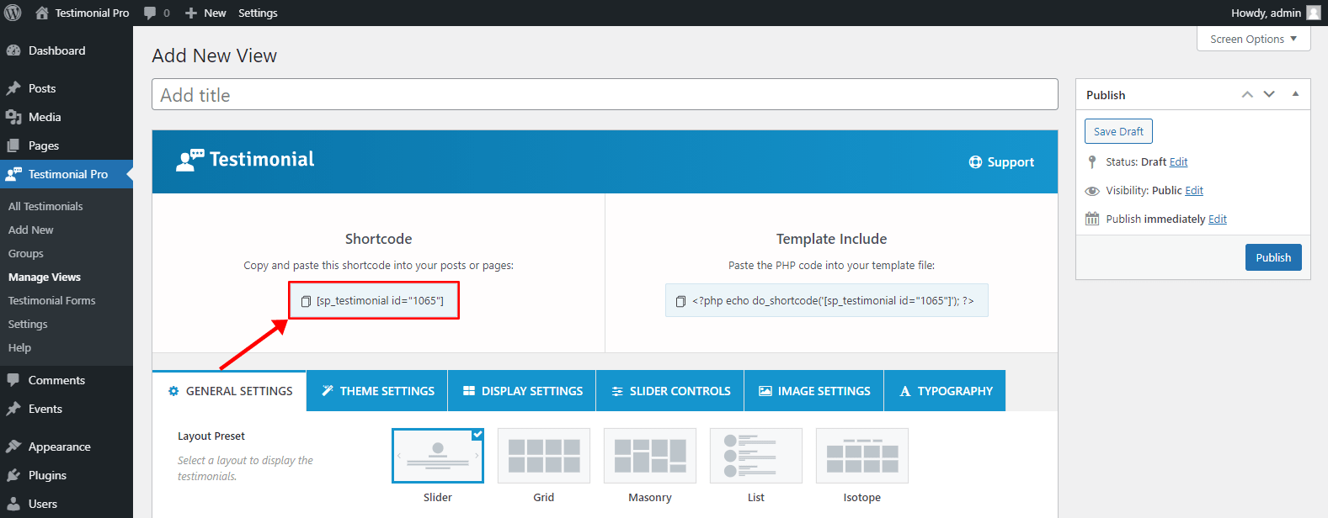Open Appearance from the sidebar

(59, 447)
